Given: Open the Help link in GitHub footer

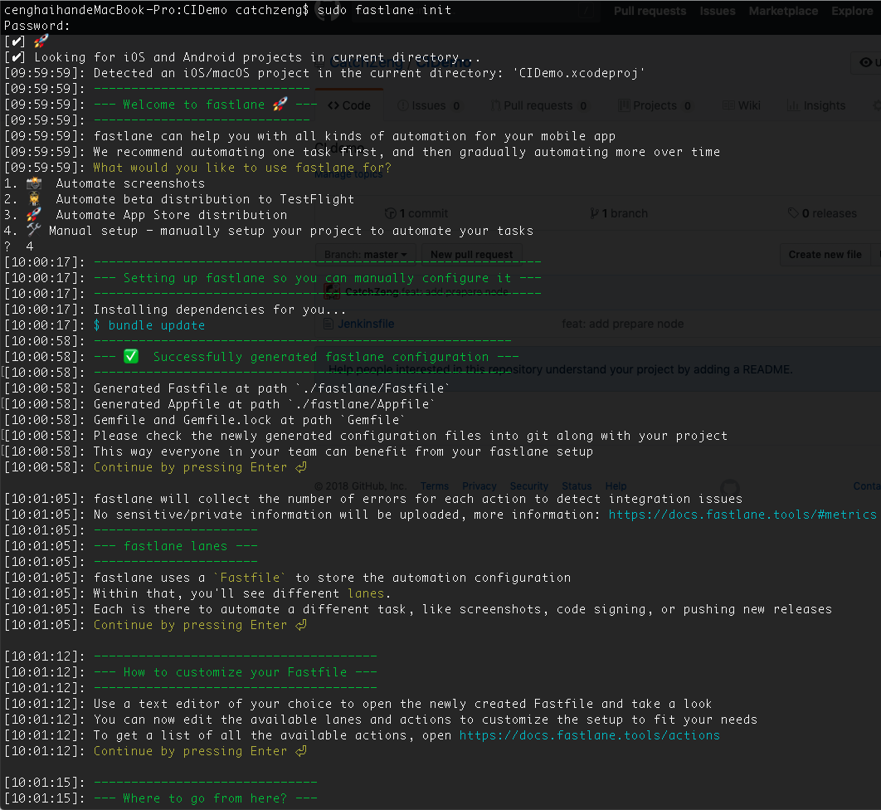Looking at the screenshot, I should pyautogui.click(x=616, y=486).
